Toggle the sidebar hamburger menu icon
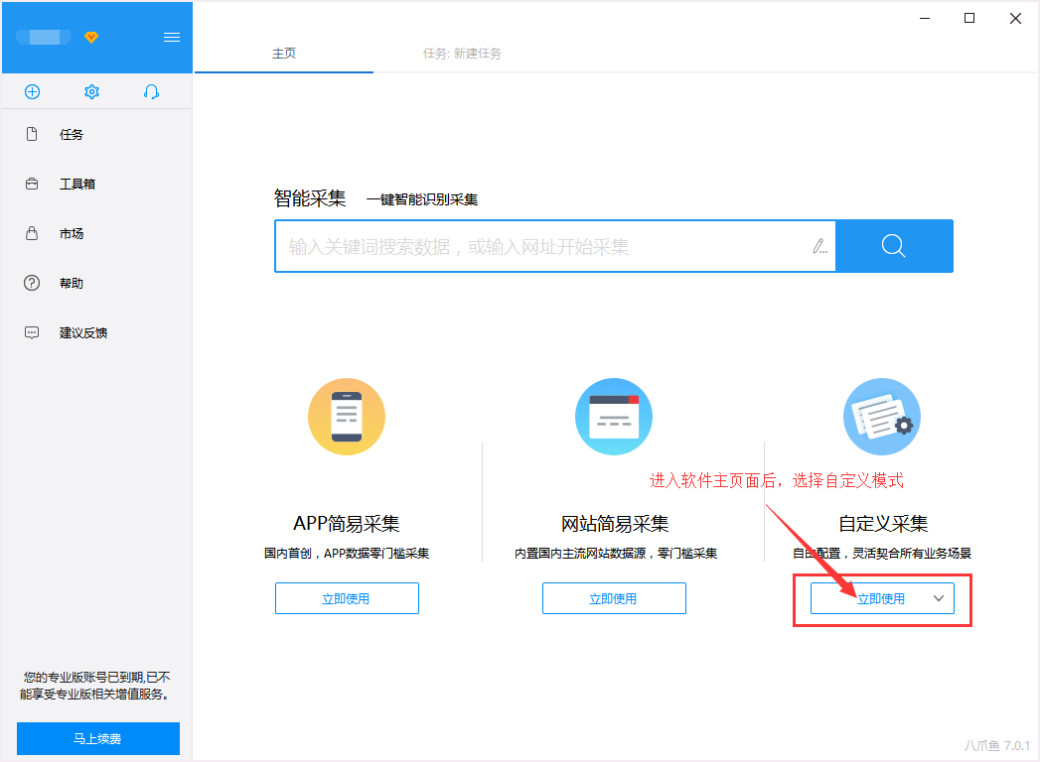This screenshot has height=762, width=1040. (x=172, y=37)
